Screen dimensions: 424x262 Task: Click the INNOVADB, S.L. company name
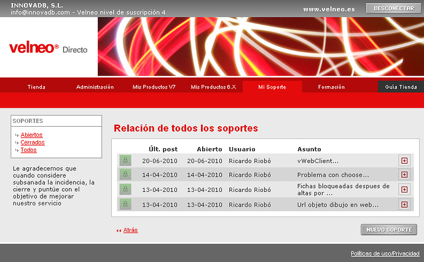(x=37, y=5)
